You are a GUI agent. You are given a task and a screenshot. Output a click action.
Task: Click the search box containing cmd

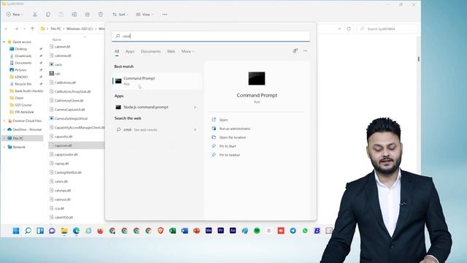(211, 36)
